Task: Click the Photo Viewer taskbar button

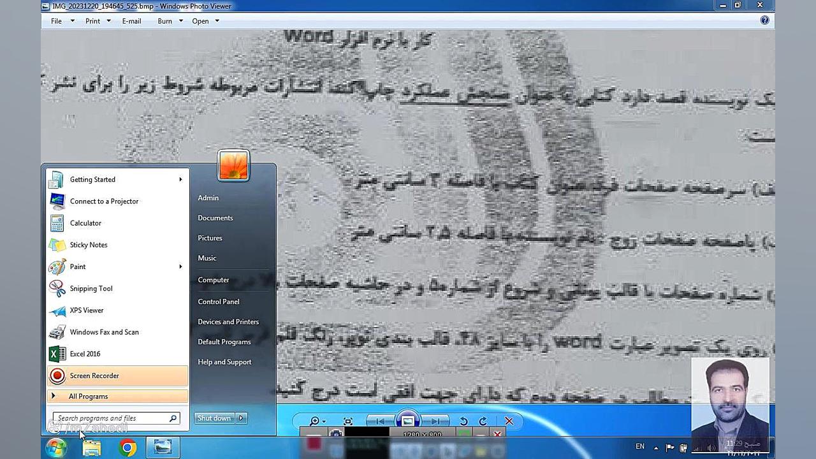Action: [x=163, y=448]
